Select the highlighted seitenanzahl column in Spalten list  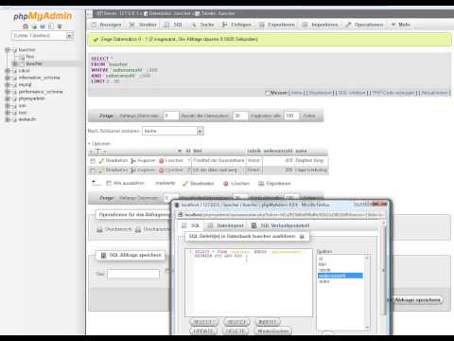340,276
